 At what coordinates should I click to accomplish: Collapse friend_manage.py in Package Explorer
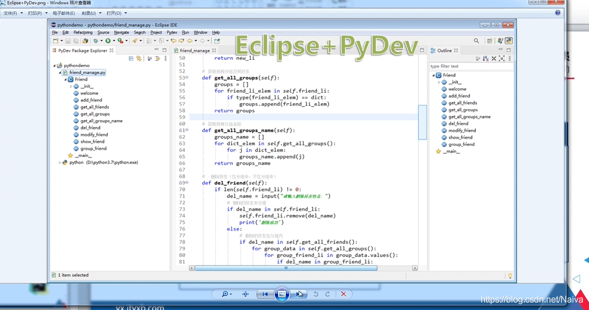click(x=60, y=73)
